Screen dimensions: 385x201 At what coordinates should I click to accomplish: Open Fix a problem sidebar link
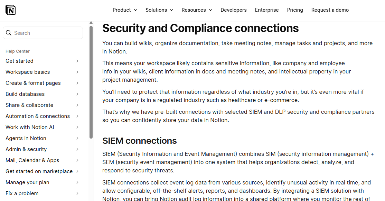point(22,193)
